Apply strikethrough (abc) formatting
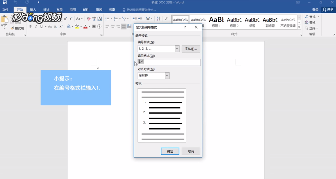This screenshot has height=179, width=336. click(x=50, y=27)
